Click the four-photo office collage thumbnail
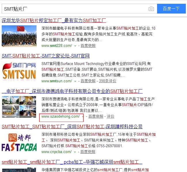Screen dimensions: 187x172 click(19, 107)
